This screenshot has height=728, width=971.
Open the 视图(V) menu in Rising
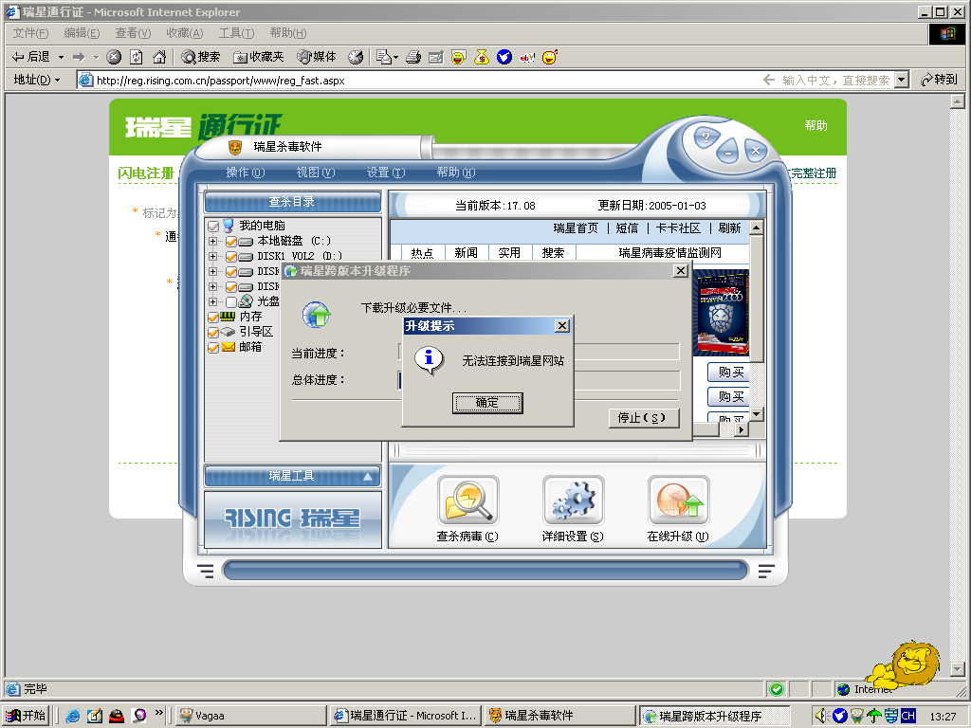pyautogui.click(x=315, y=173)
